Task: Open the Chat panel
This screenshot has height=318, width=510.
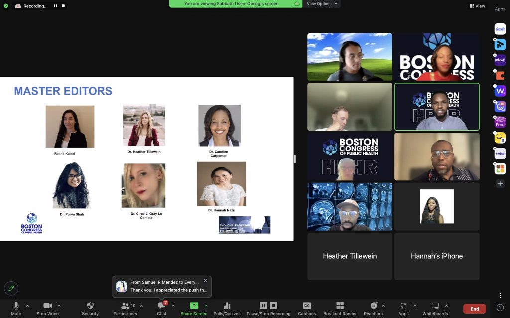Action: 161,308
